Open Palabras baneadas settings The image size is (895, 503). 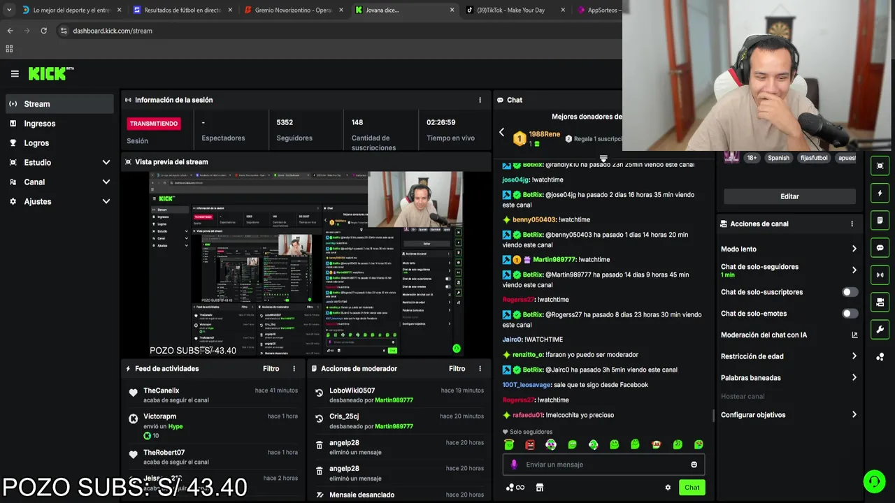(x=789, y=378)
